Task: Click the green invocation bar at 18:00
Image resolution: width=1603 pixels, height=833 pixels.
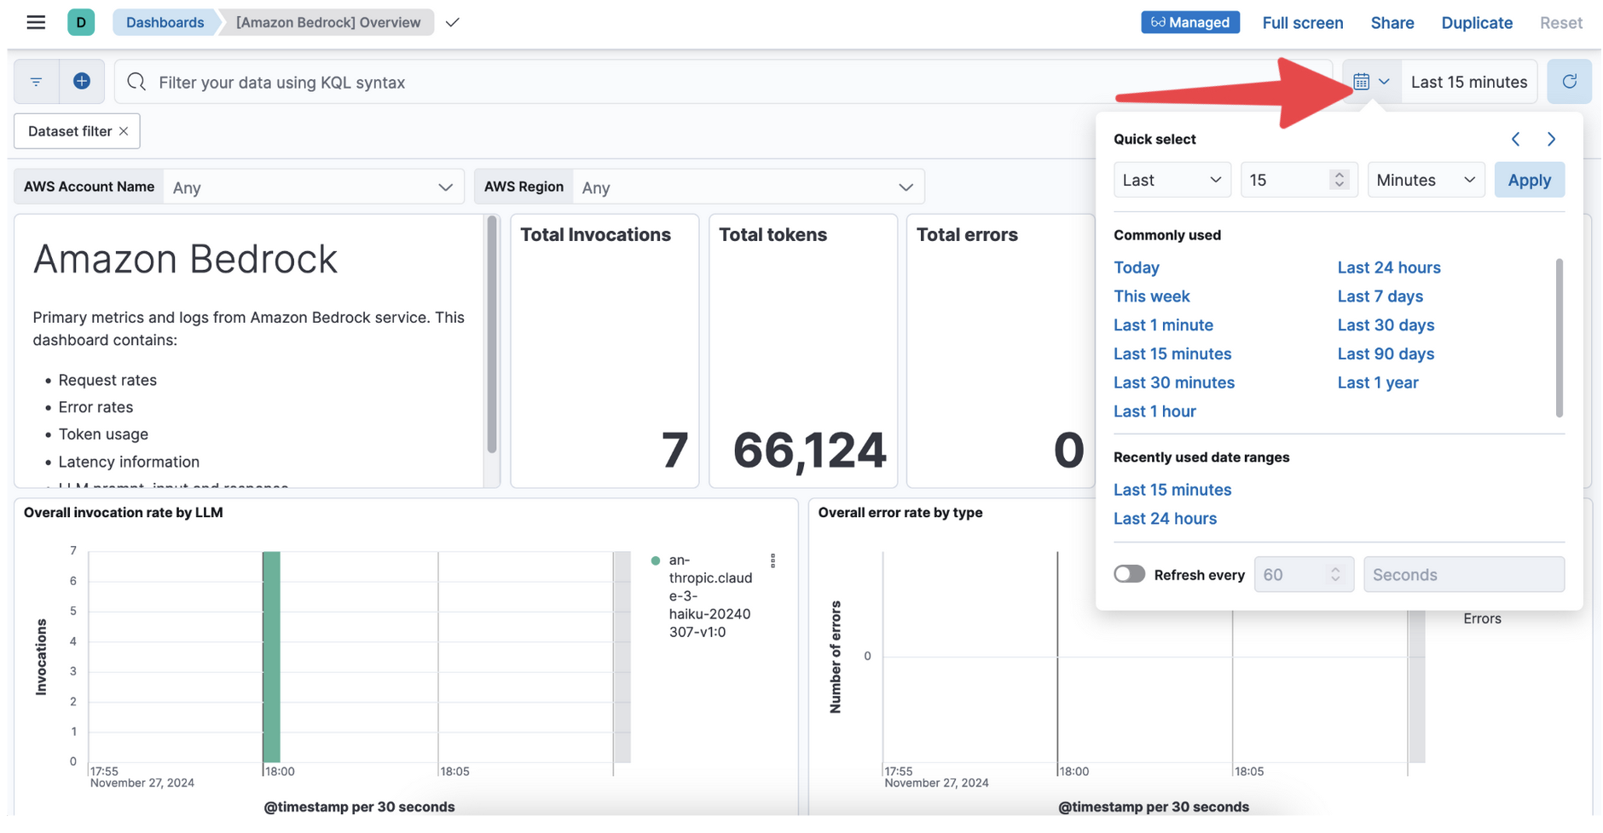Action: pyautogui.click(x=271, y=657)
